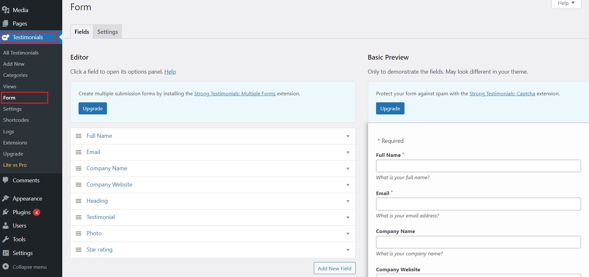The height and width of the screenshot is (277, 589).
Task: Click the Plugins plug icon
Action: click(5, 212)
